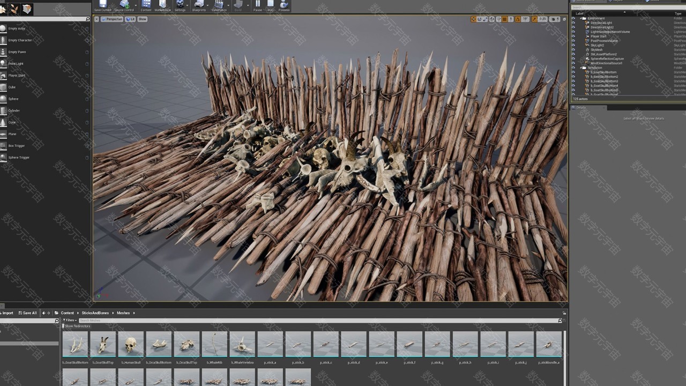The image size is (686, 386).
Task: Select WindDirectionalSource1 in the outliner
Action: 606,63
